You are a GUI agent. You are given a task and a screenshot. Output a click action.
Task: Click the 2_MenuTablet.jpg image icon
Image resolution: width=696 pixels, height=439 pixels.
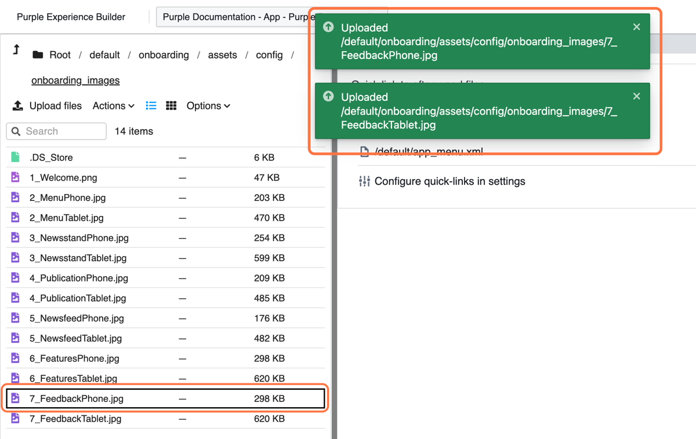coord(16,218)
